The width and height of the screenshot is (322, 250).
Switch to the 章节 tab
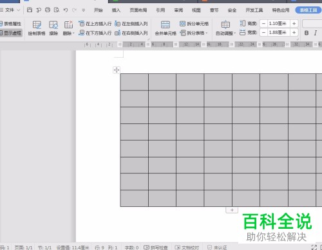click(214, 10)
